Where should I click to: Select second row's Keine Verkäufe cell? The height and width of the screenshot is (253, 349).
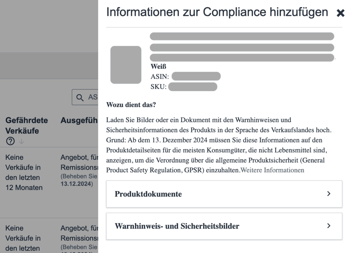24,238
